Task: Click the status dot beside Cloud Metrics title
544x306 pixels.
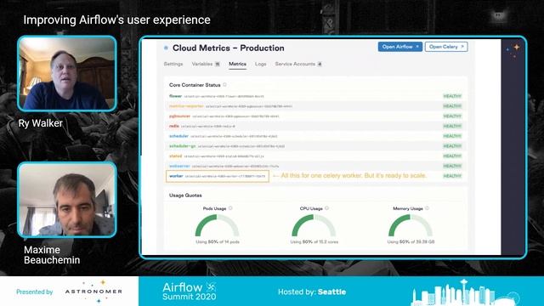Action: click(166, 48)
